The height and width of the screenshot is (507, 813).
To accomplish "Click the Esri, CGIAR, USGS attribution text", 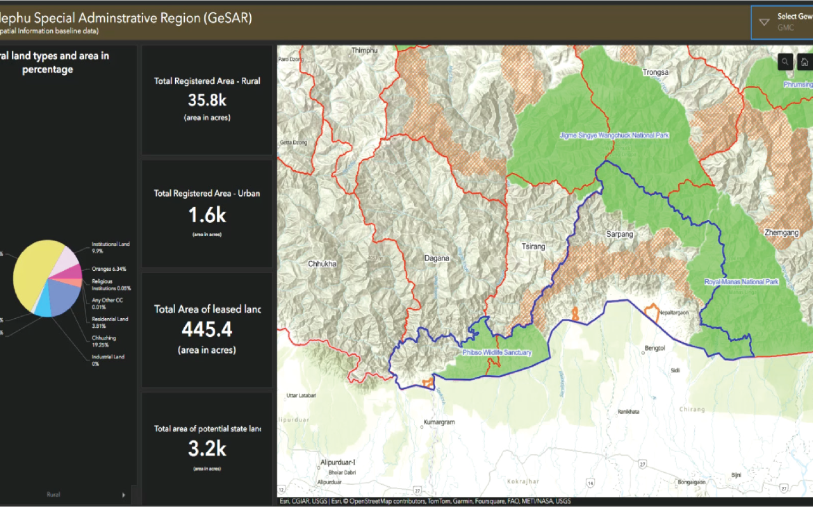I will [x=303, y=501].
